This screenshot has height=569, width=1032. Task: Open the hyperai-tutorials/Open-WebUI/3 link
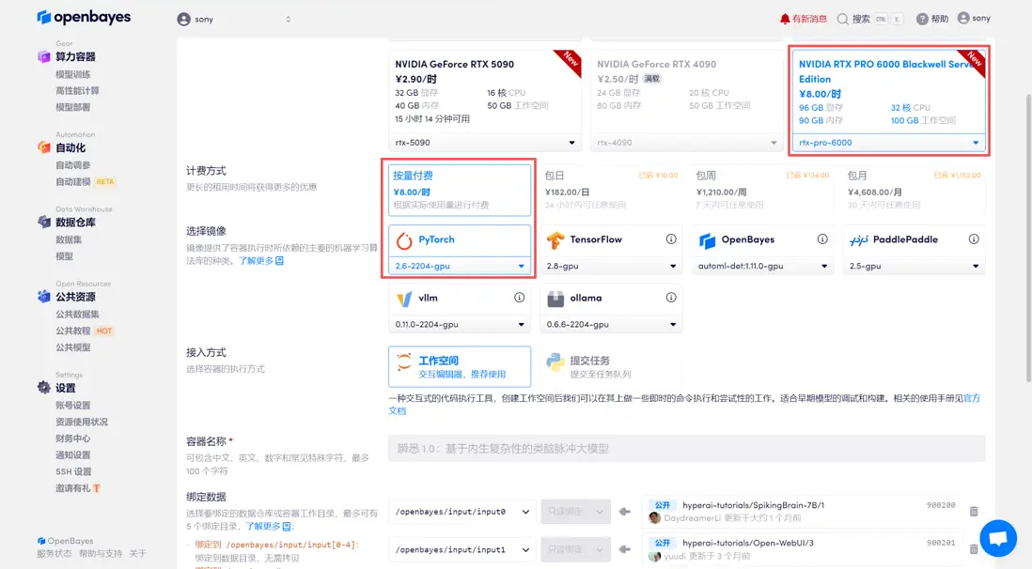(747, 543)
